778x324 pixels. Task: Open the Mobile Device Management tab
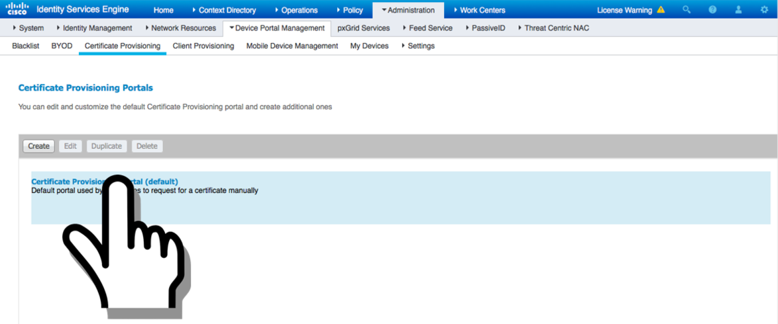(x=292, y=46)
